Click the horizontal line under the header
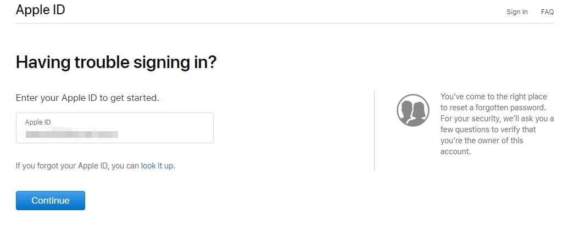The height and width of the screenshot is (225, 585). (x=285, y=23)
